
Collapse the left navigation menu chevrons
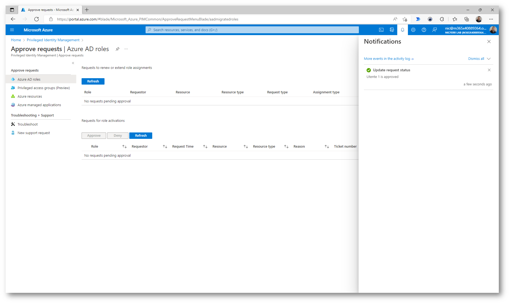pyautogui.click(x=73, y=63)
